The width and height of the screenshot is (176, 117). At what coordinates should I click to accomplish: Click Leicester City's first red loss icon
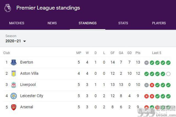(x=146, y=96)
